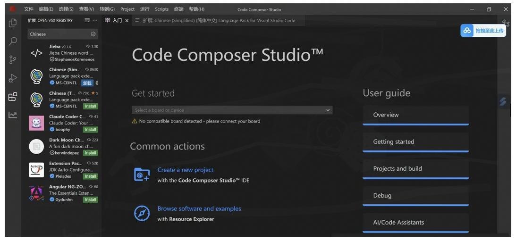Screen dimensions: 516x241
Task: Open manage gear next to 卸载 button
Action: [x=97, y=83]
